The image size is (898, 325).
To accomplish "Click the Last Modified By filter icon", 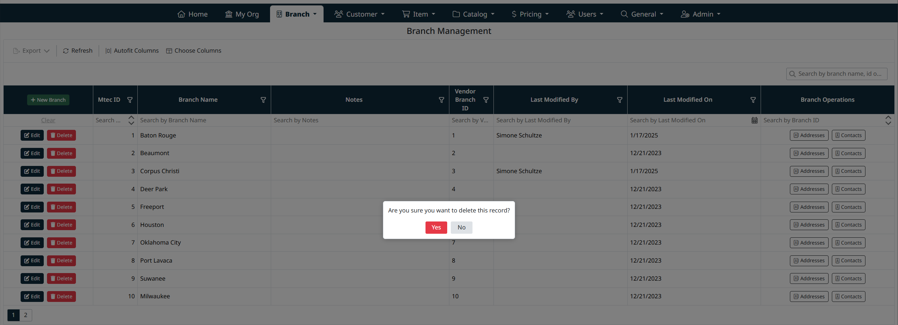I will click(620, 100).
